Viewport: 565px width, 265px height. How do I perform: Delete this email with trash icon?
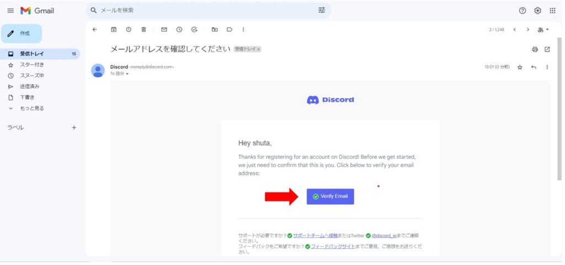[x=144, y=30]
